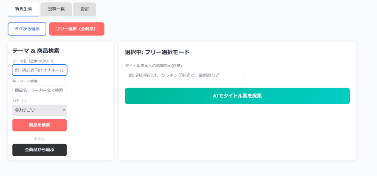Click the または separator text
The height and width of the screenshot is (176, 377).
pos(39,138)
